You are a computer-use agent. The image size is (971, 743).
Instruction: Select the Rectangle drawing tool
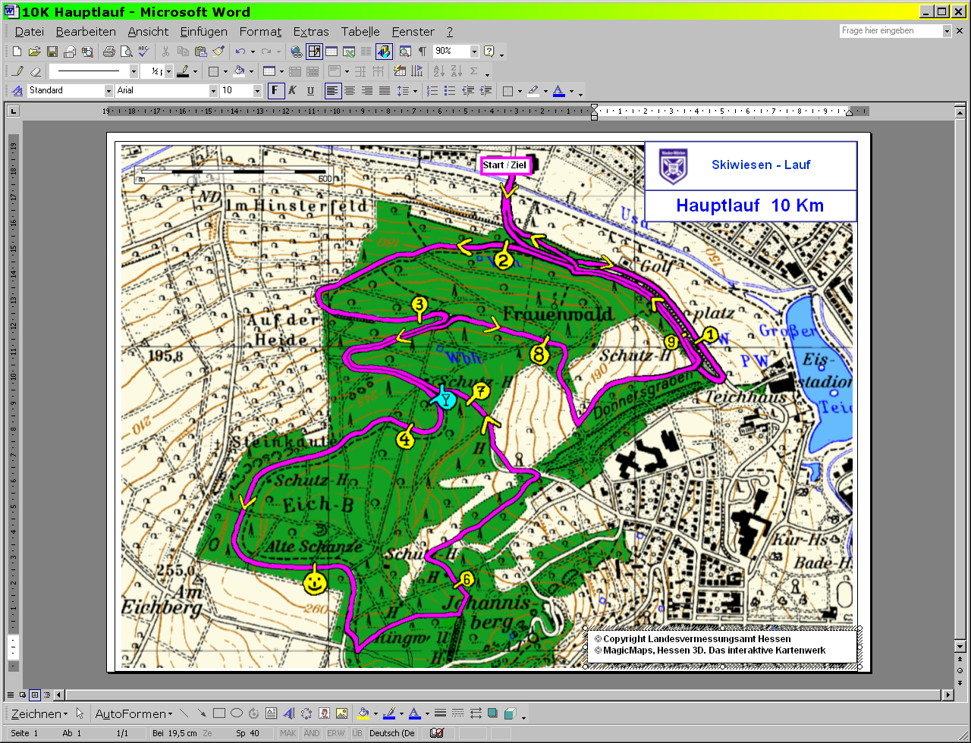219,713
